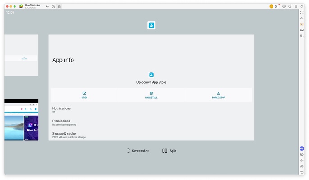Image resolution: width=309 pixels, height=180 pixels.
Task: Open the account profile icon
Action: pos(284,6)
